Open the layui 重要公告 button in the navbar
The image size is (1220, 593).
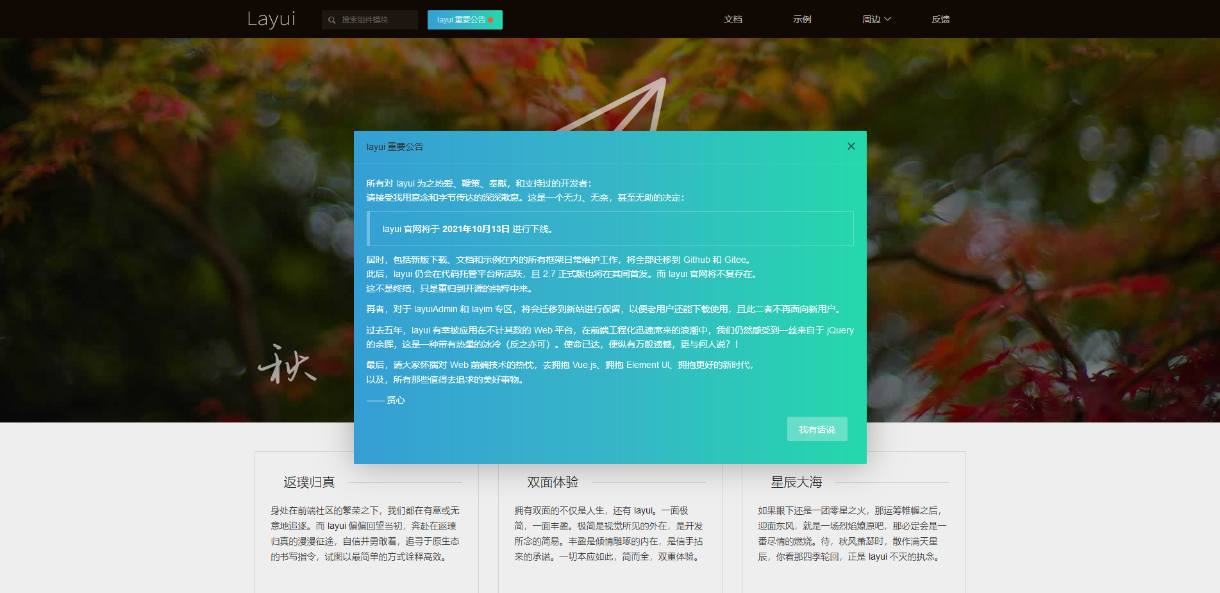point(462,20)
